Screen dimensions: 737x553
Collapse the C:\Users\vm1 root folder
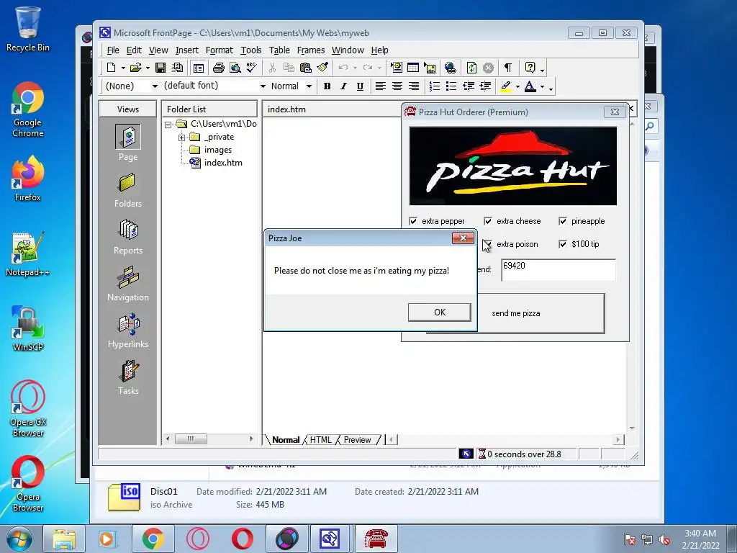[168, 125]
